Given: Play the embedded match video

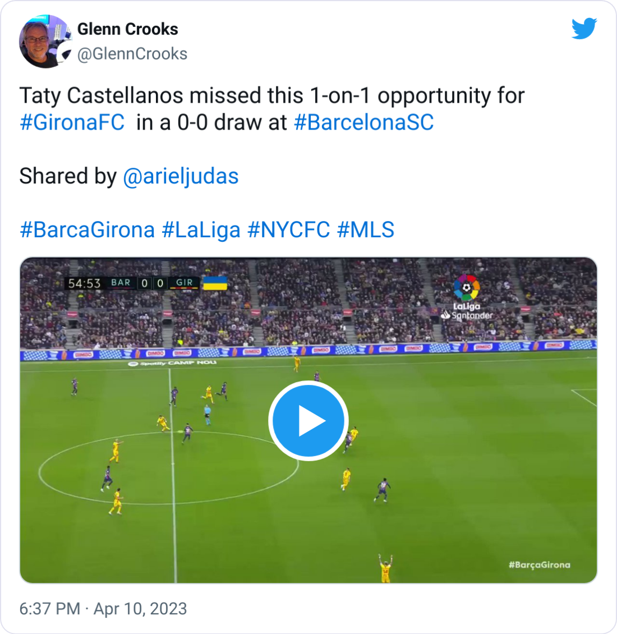Looking at the screenshot, I should (x=308, y=420).
